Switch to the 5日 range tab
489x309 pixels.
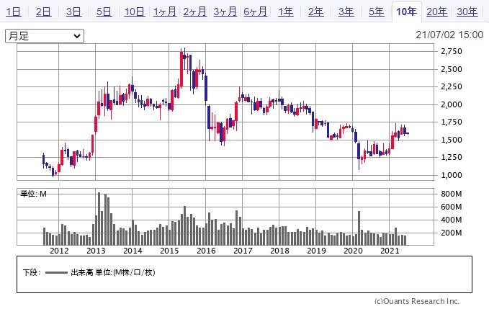tap(104, 12)
